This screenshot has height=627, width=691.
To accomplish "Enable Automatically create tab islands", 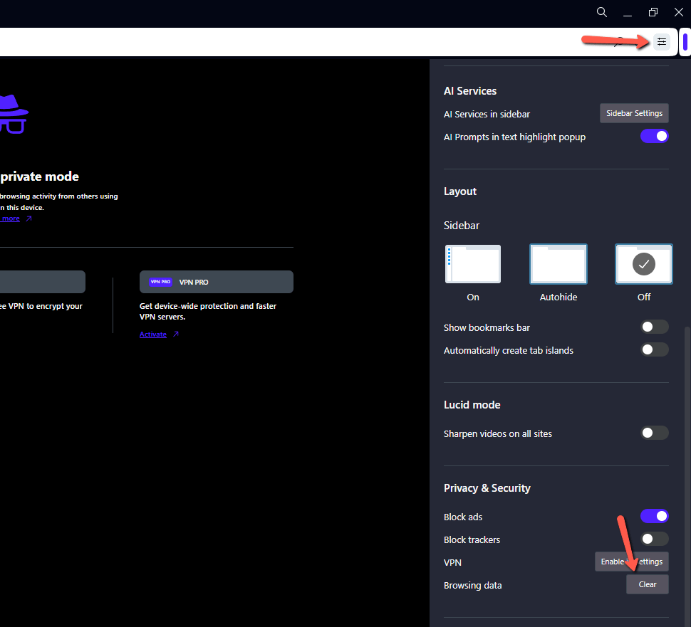I will point(653,349).
